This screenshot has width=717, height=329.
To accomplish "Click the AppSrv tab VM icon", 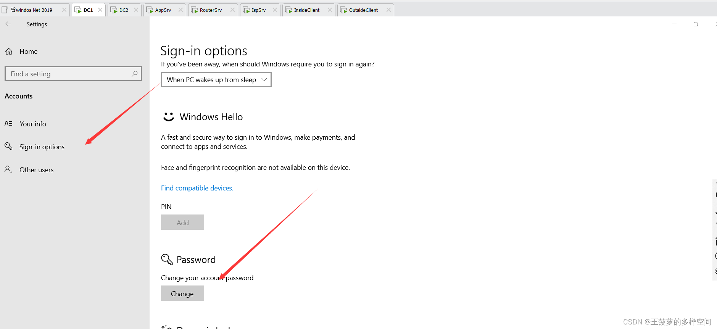I will [150, 10].
